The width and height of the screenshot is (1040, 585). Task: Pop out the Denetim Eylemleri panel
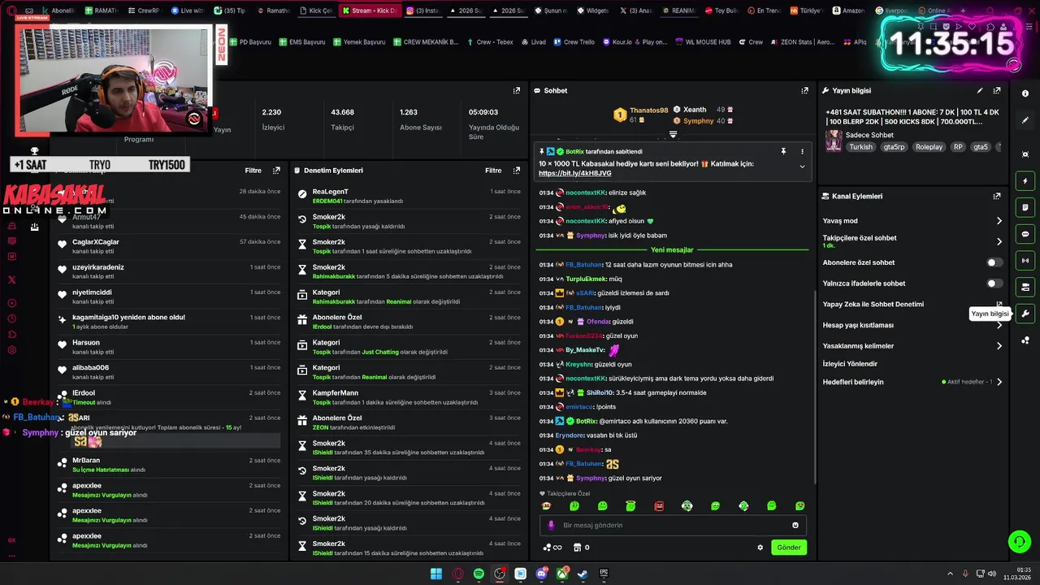(x=517, y=171)
